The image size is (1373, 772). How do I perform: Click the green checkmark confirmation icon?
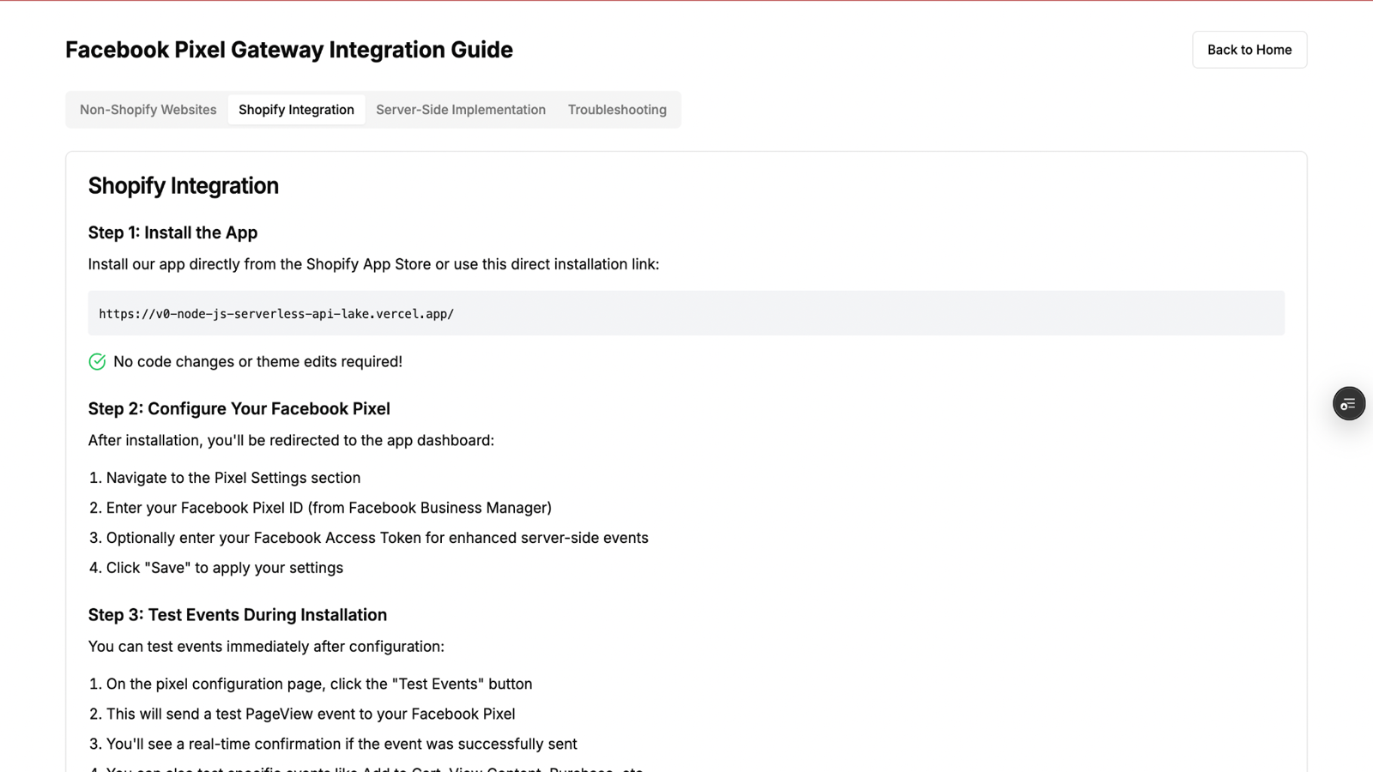[x=96, y=361]
